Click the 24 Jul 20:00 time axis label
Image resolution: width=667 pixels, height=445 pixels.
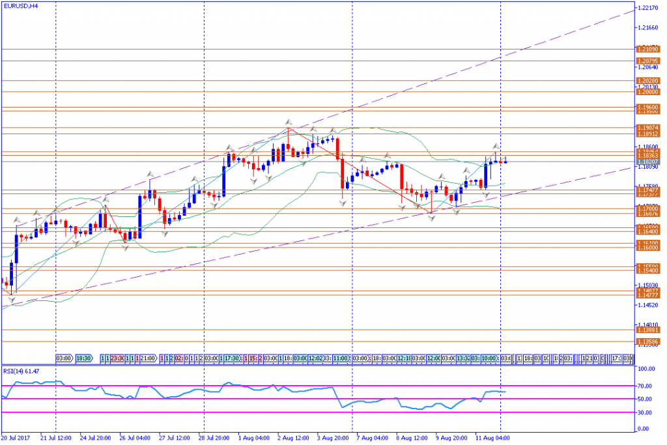[95, 438]
